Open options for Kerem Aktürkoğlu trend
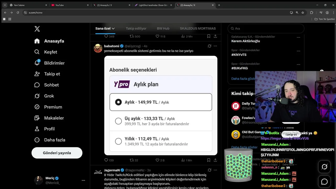336x189 pixels. click(298, 37)
